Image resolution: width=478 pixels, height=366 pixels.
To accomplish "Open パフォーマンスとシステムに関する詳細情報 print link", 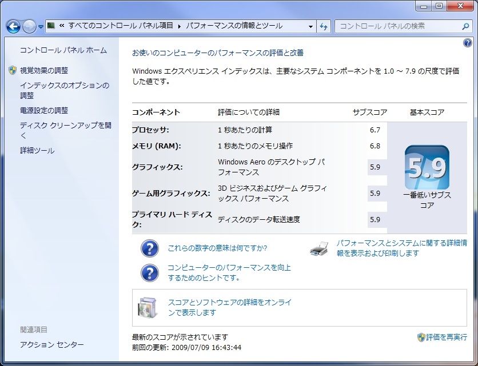I will [x=402, y=248].
